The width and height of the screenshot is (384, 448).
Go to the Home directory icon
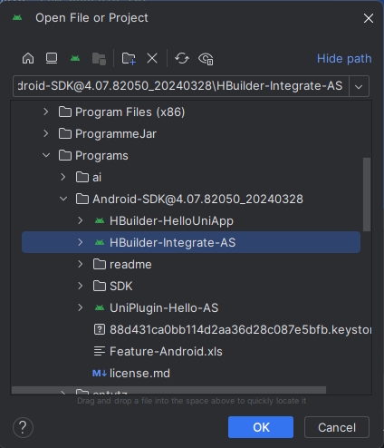(x=28, y=58)
